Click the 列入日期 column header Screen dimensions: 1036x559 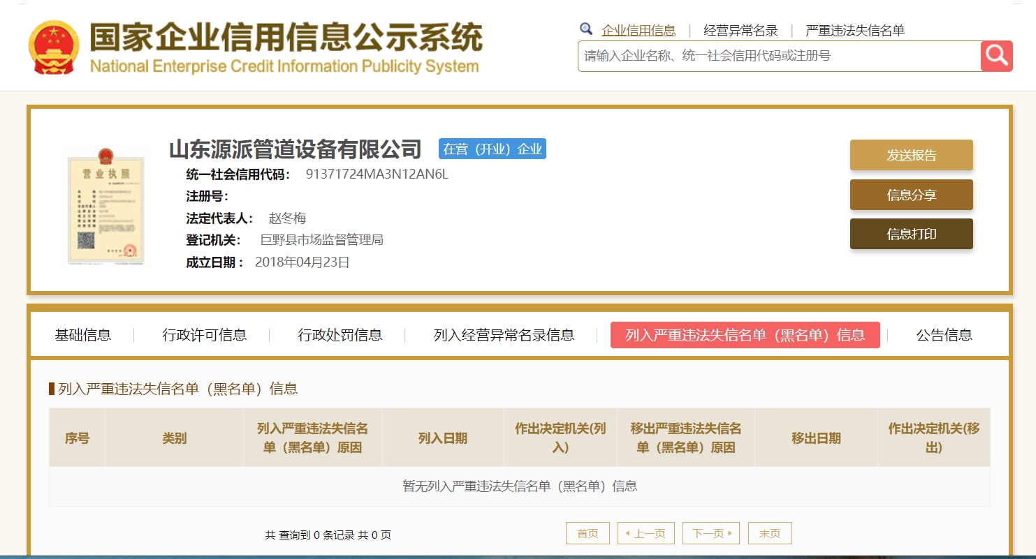click(x=443, y=438)
